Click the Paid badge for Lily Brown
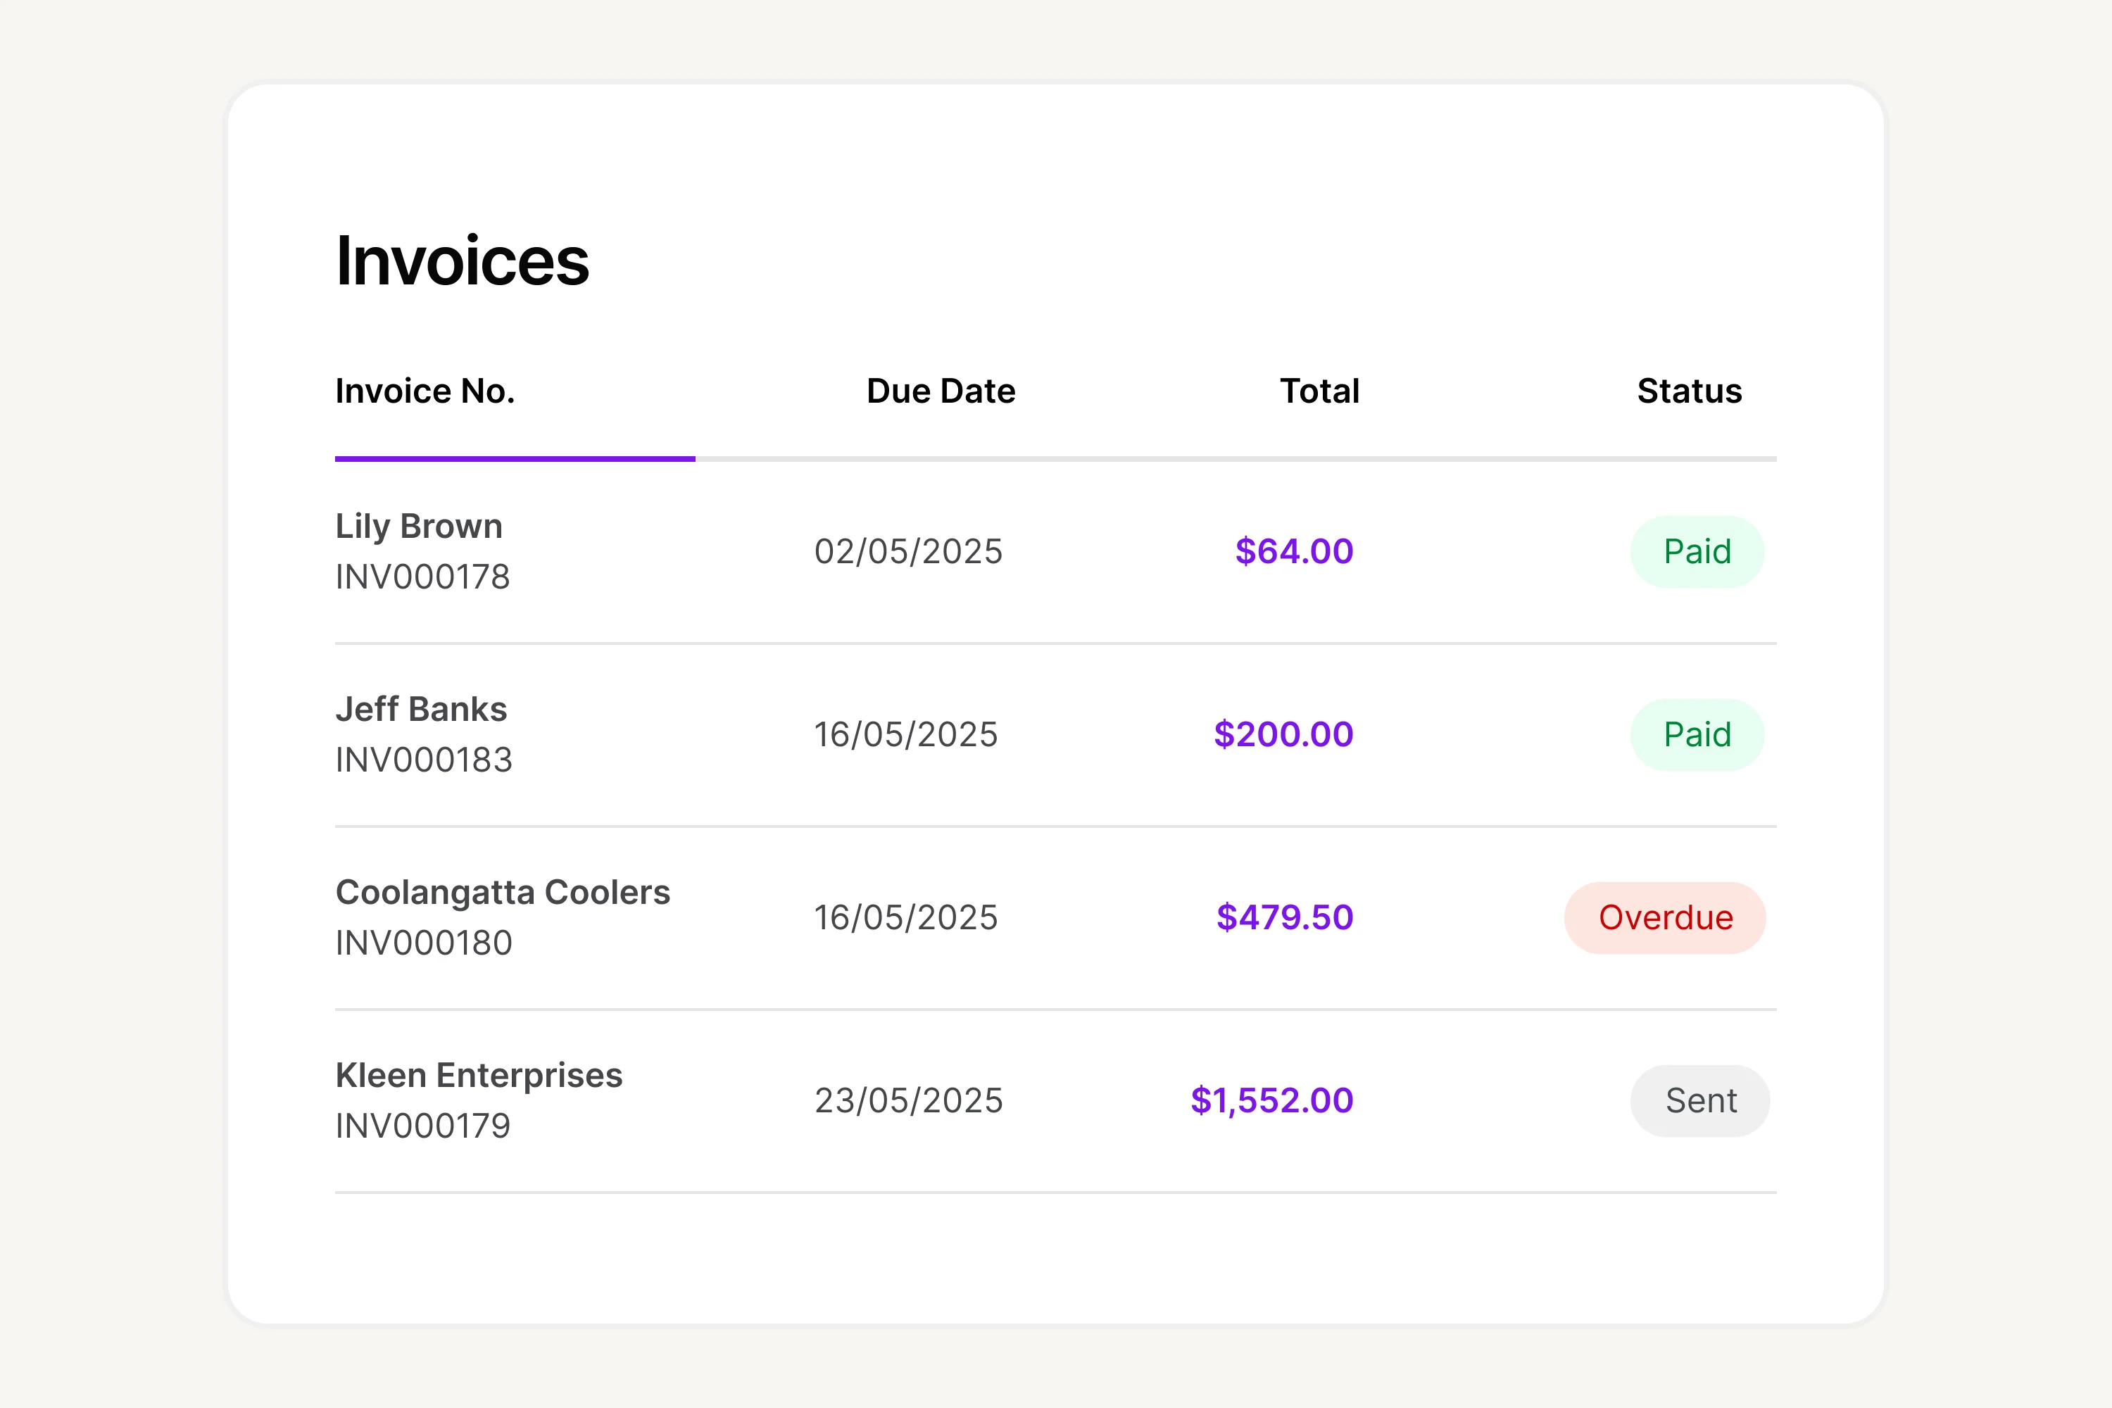Image resolution: width=2112 pixels, height=1408 pixels. point(1696,551)
